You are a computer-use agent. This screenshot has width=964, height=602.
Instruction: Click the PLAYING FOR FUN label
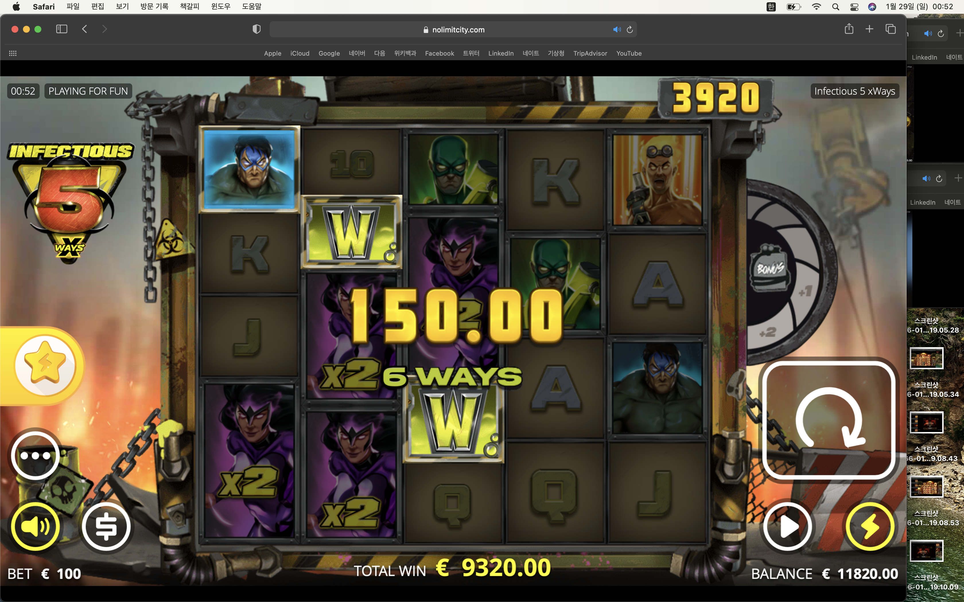(x=88, y=91)
